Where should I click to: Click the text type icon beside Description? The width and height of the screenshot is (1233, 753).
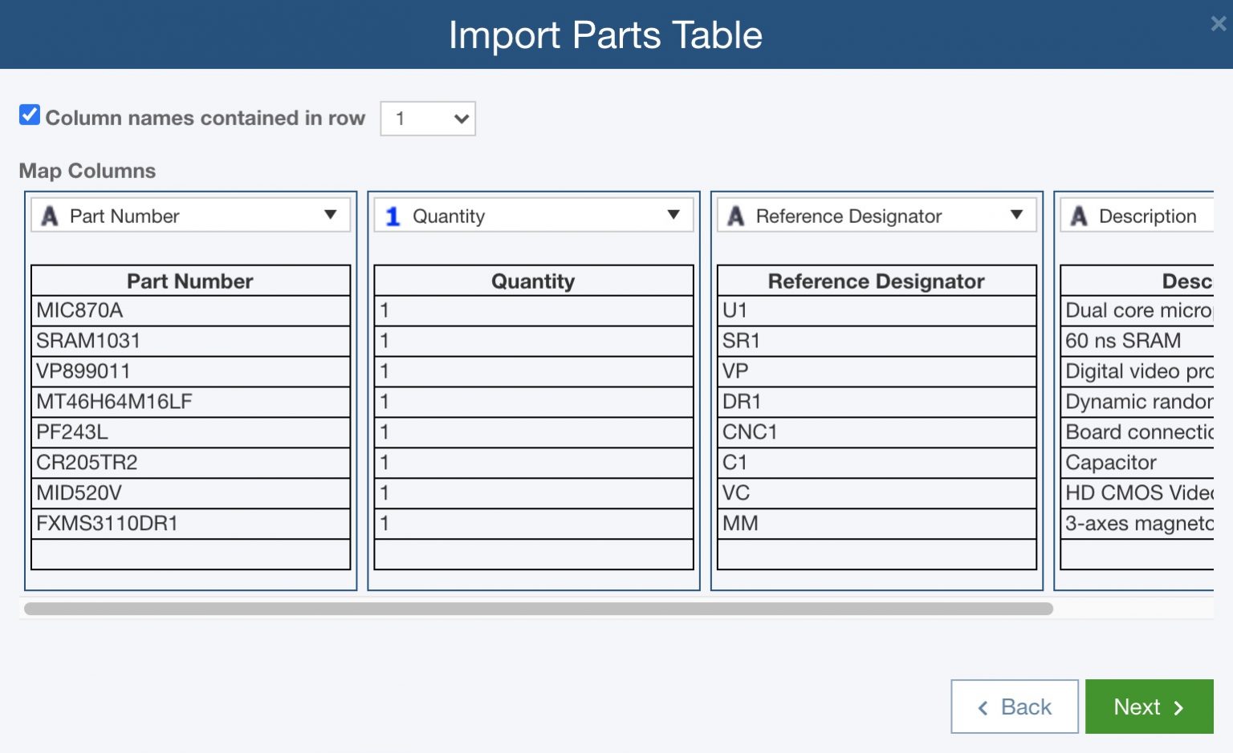(1079, 216)
